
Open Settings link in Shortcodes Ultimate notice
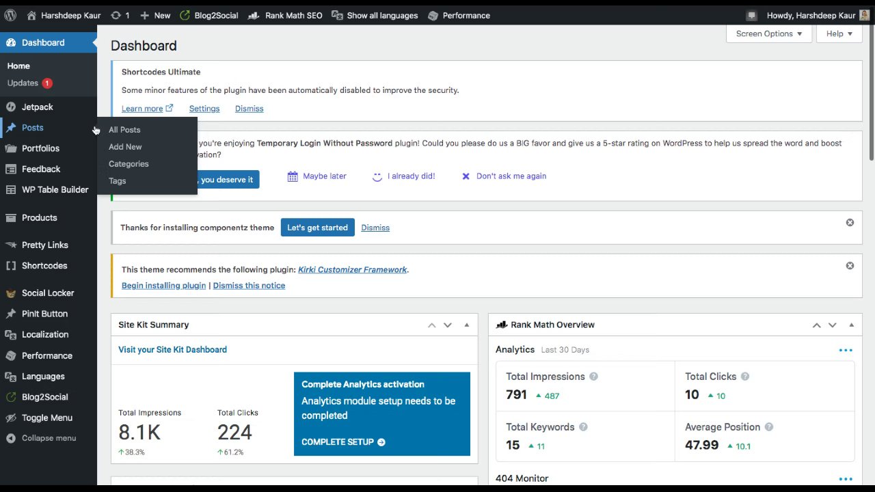204,109
